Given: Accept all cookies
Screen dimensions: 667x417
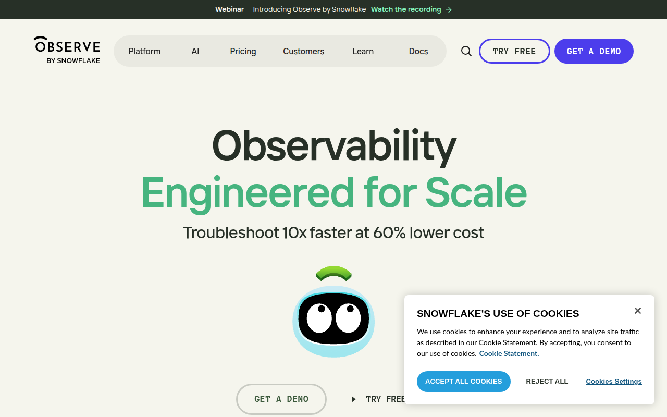Looking at the screenshot, I should 464,382.
